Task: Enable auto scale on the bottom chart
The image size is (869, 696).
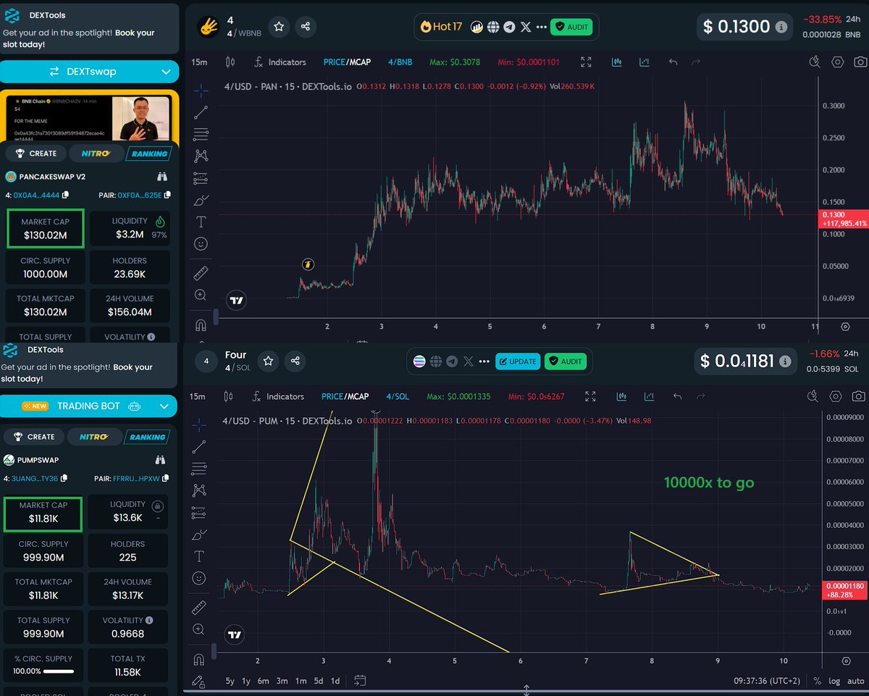Action: tap(855, 681)
